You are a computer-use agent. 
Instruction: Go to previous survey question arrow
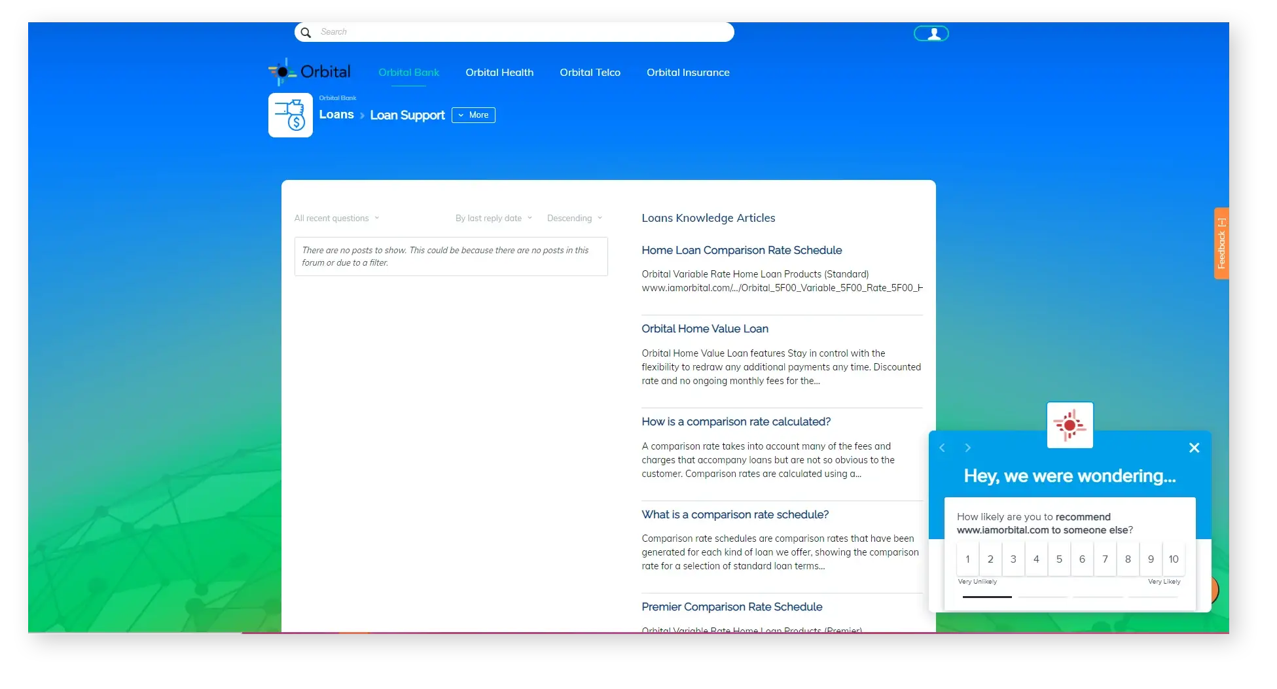coord(942,448)
